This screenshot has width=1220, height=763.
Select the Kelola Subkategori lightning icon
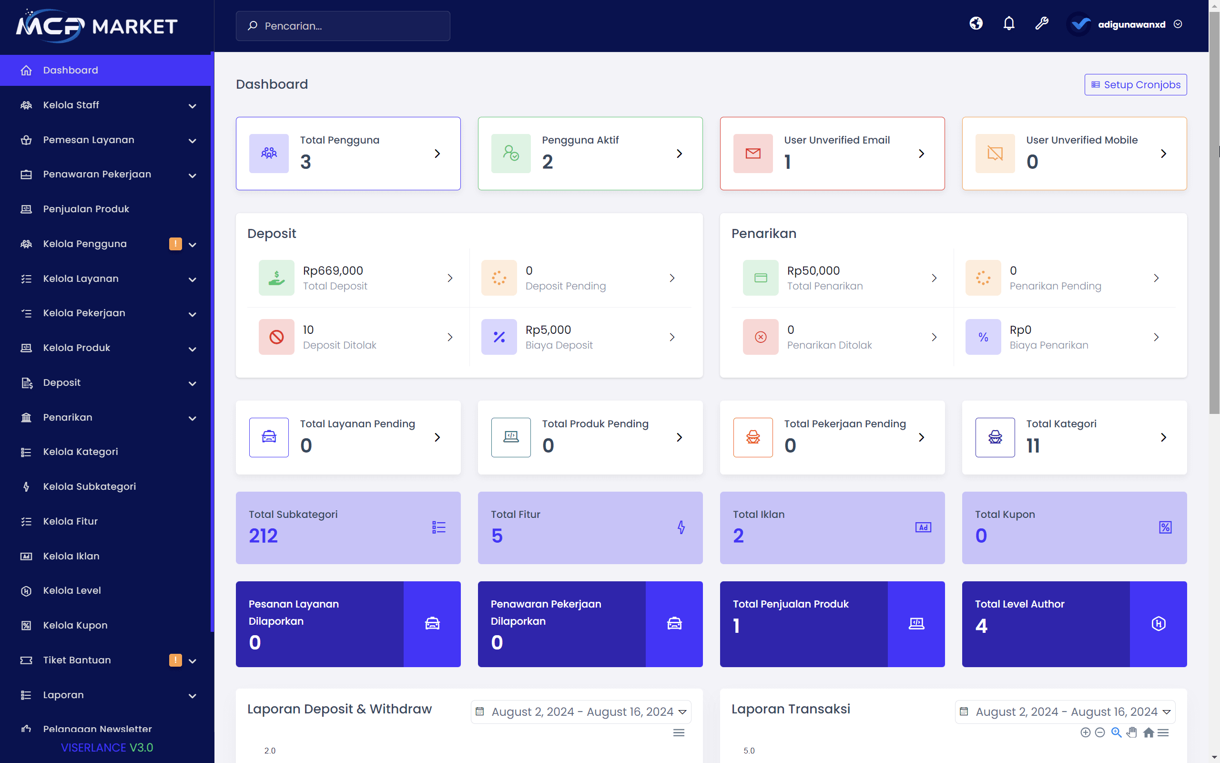(x=26, y=486)
